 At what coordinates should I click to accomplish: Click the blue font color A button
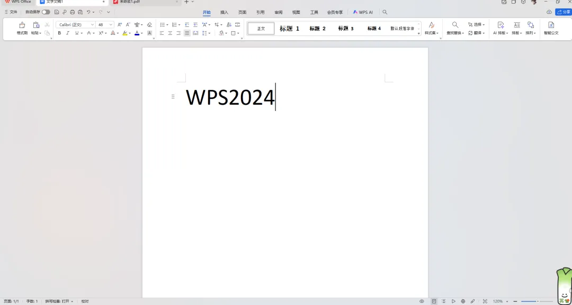click(x=137, y=33)
